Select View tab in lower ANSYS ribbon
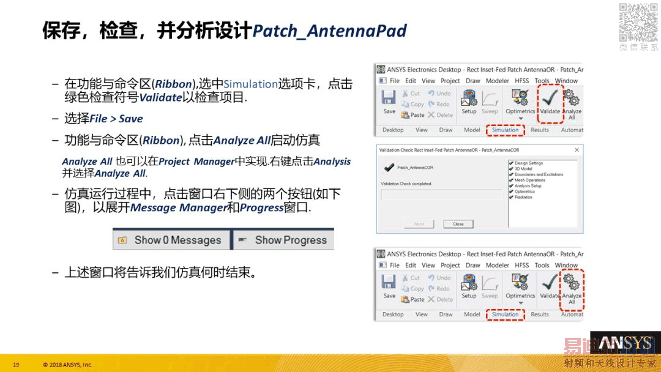661x372 pixels. [421, 314]
